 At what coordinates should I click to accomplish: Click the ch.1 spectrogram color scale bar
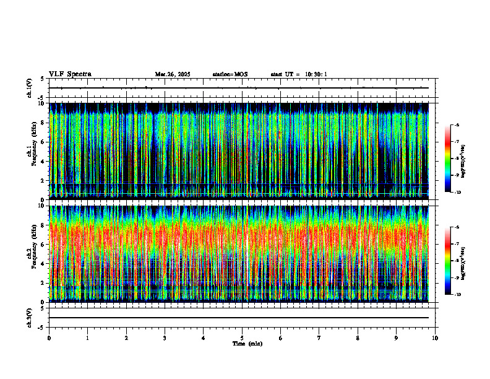click(x=447, y=159)
